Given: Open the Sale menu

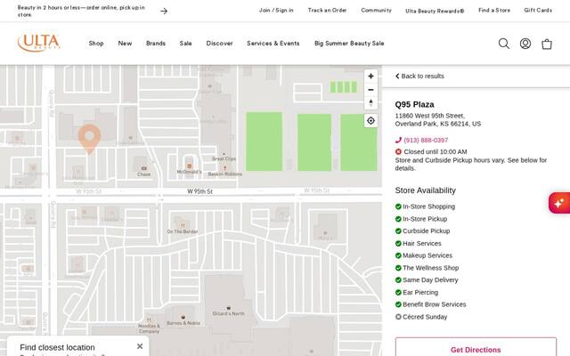Looking at the screenshot, I should (x=185, y=44).
